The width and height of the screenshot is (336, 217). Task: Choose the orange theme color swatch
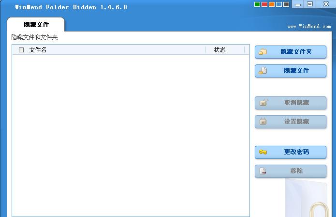click(272, 4)
